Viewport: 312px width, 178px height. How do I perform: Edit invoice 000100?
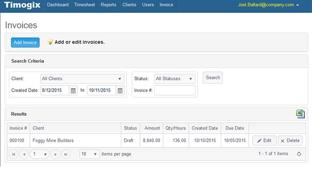tap(264, 141)
